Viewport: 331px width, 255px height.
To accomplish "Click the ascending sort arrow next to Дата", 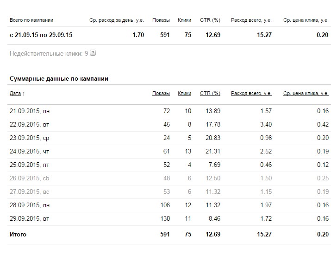I will tap(24, 94).
